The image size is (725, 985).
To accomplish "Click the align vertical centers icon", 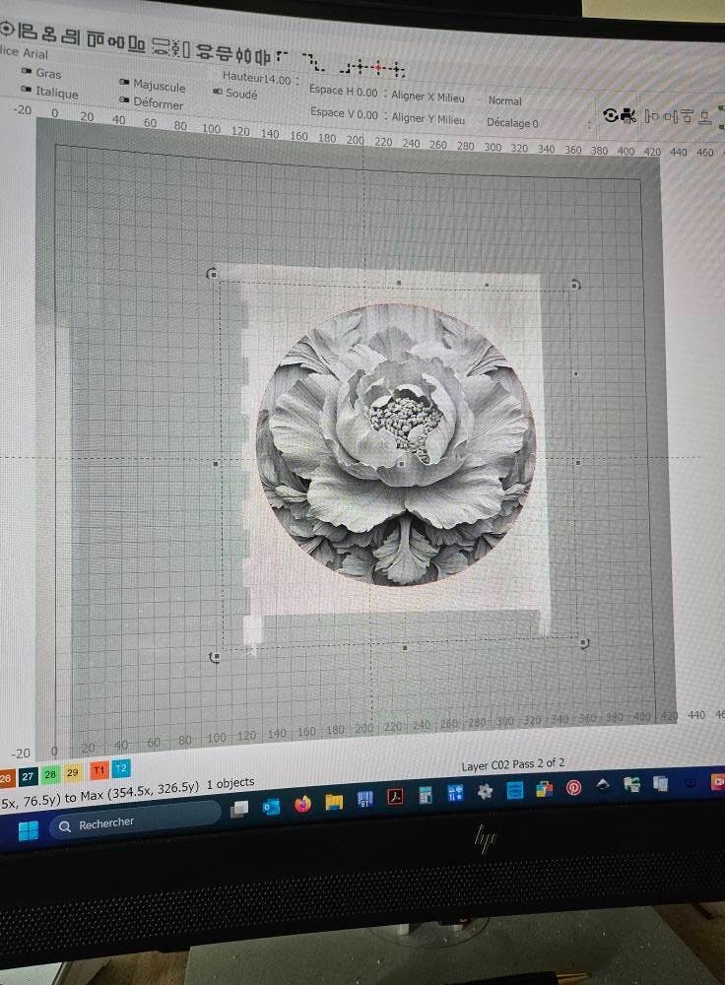I will pyautogui.click(x=115, y=42).
